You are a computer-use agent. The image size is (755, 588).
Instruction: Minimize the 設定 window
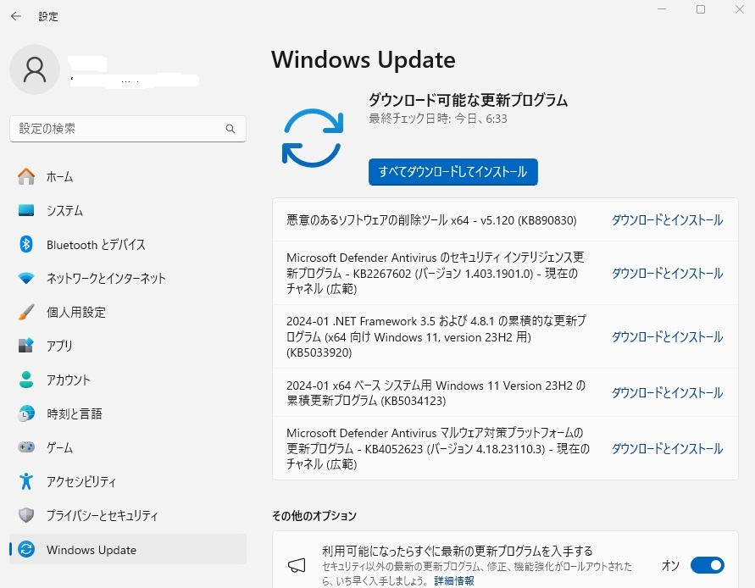pyautogui.click(x=662, y=9)
